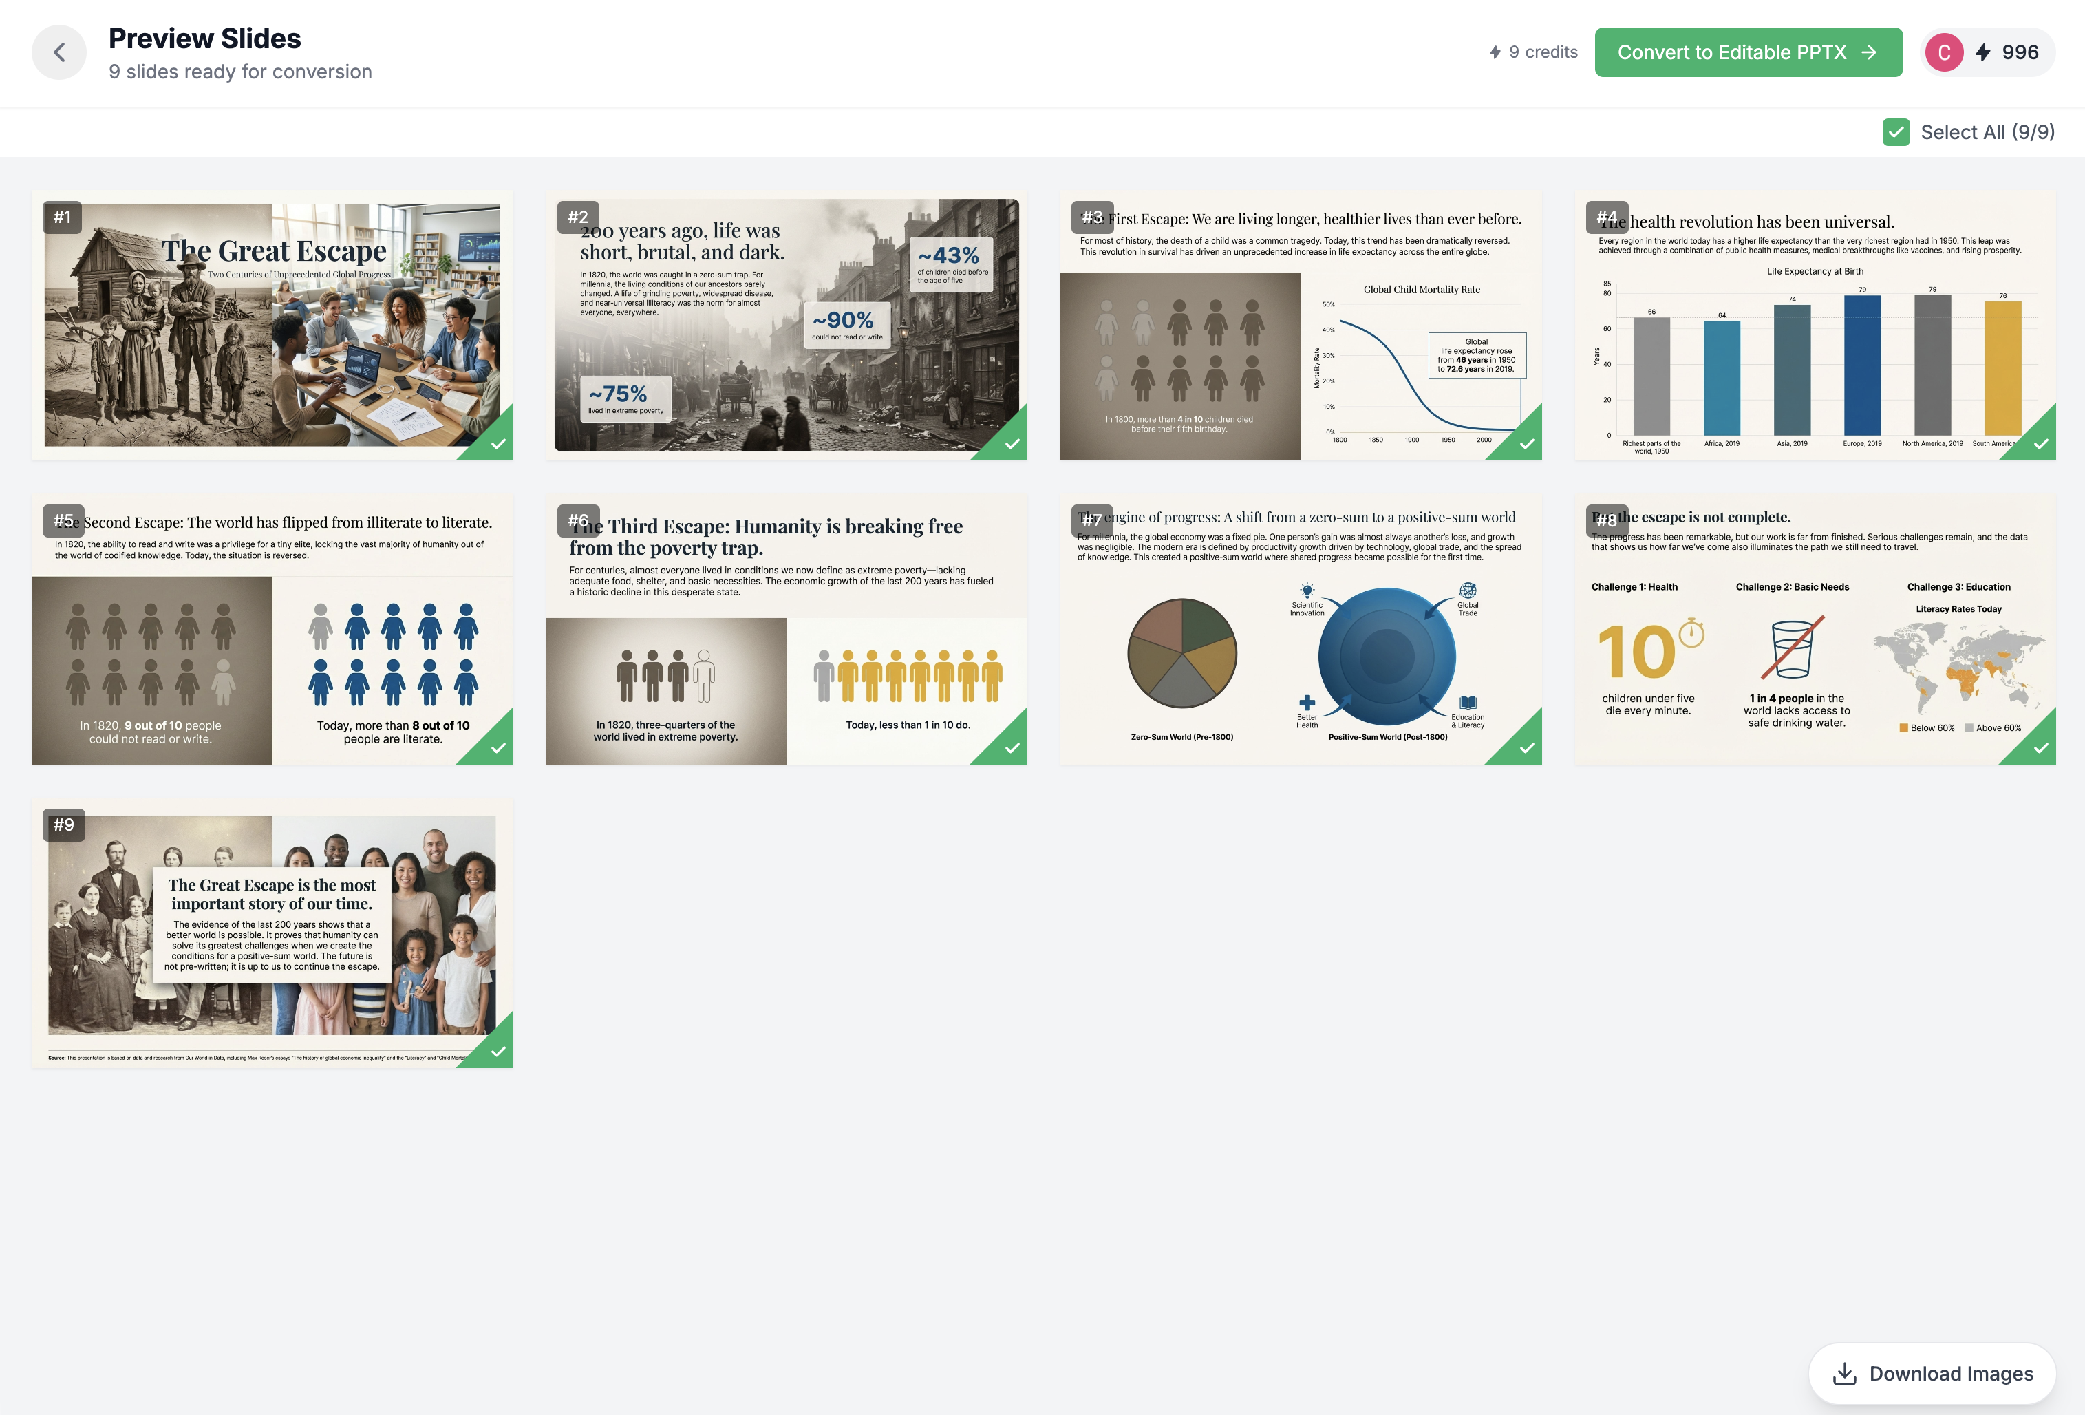Deselect slide 2 via its green checkmark
The height and width of the screenshot is (1415, 2085).
click(x=1011, y=443)
